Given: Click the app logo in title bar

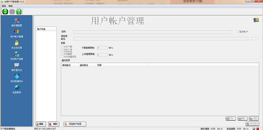Looking at the screenshot, I should (x=2, y=1).
